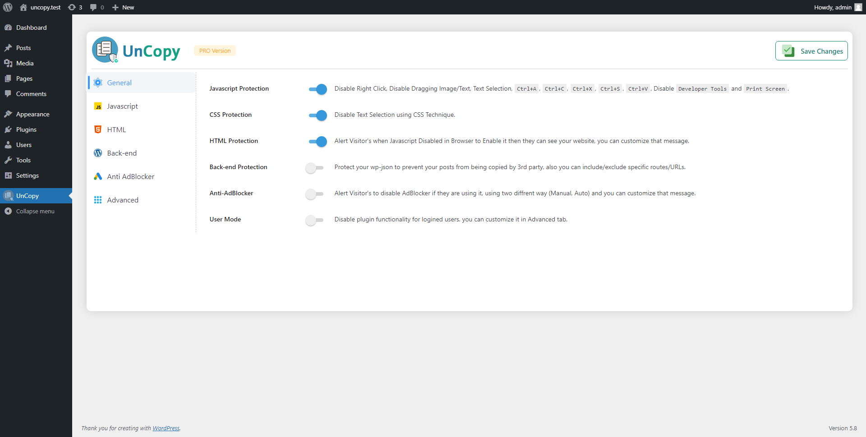Turn off CSS Protection toggle
866x437 pixels.
pyautogui.click(x=318, y=115)
